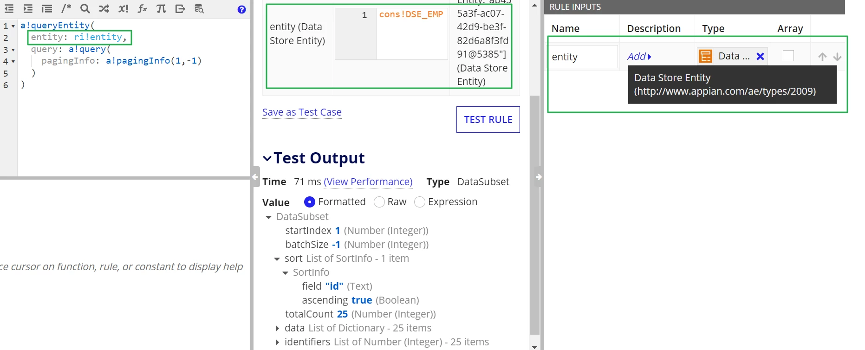Fold code at line 4 arrow
Screen dimensions: 865x350
coord(13,61)
